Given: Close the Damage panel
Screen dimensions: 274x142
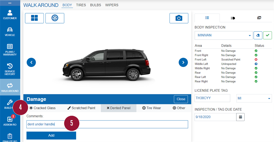Looking at the screenshot, I should pyautogui.click(x=181, y=99).
